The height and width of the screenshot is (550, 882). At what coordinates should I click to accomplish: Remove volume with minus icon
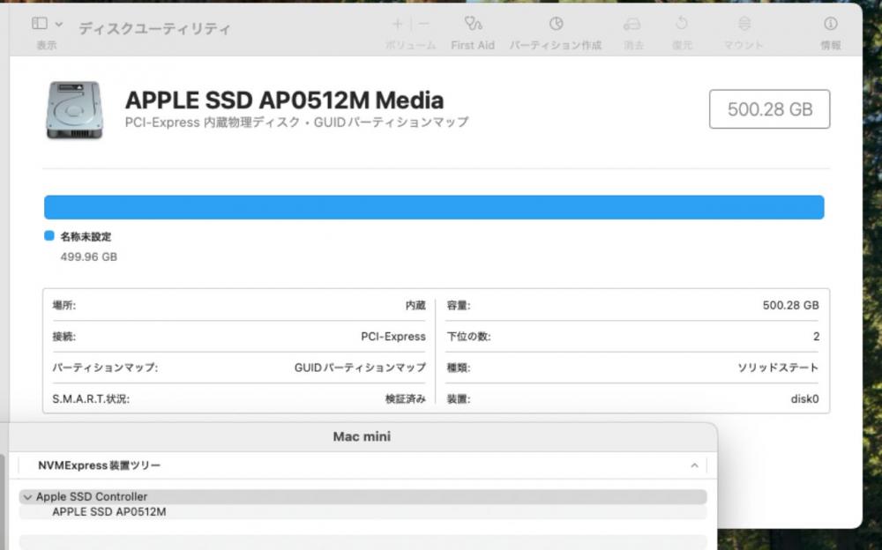coord(423,24)
